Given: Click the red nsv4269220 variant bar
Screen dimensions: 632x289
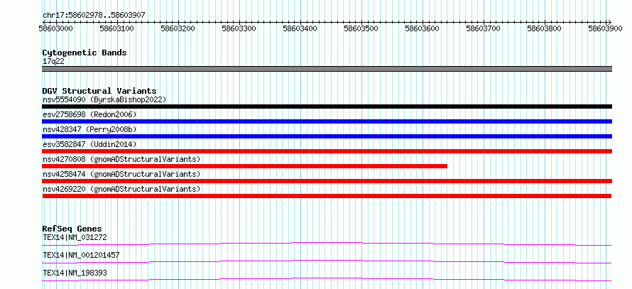Looking at the screenshot, I should 327,196.
